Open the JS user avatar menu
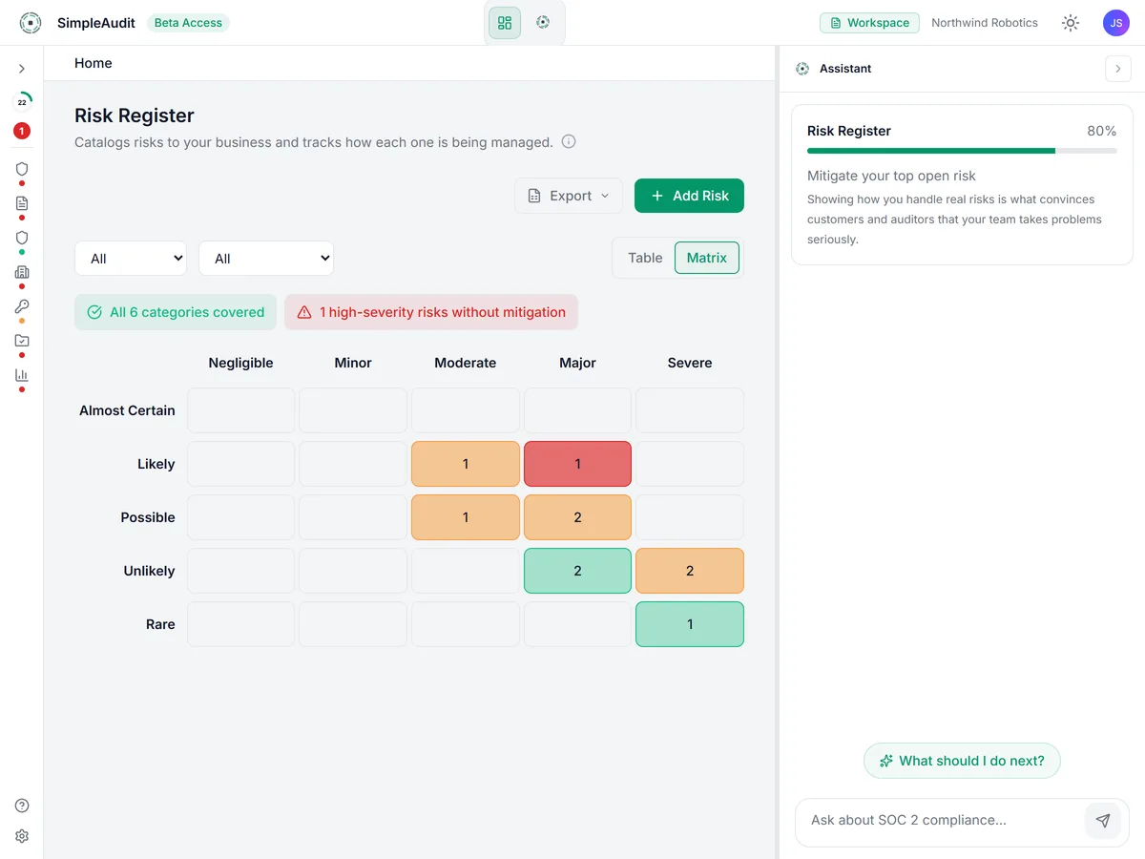 click(1115, 23)
